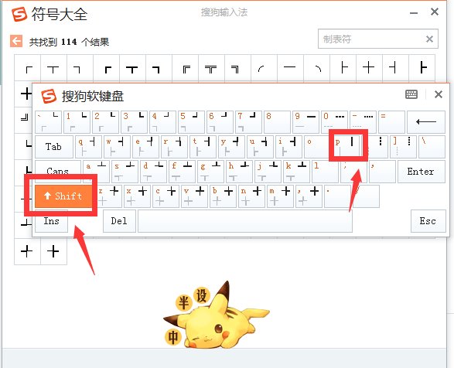Click the n key on soft keyboard
This screenshot has height=368, width=454.
(x=252, y=196)
